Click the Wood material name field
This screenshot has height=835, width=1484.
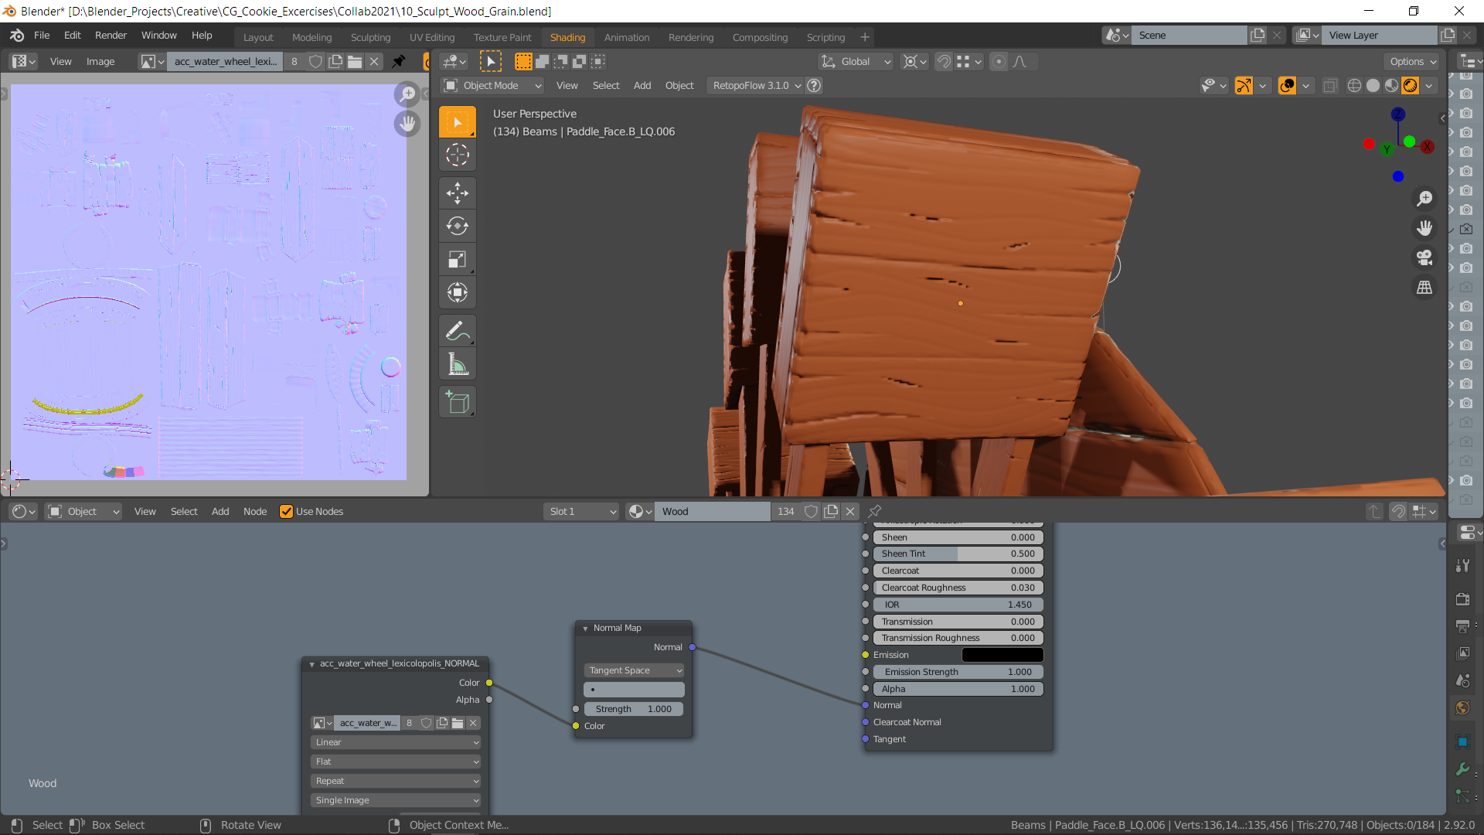coord(711,511)
